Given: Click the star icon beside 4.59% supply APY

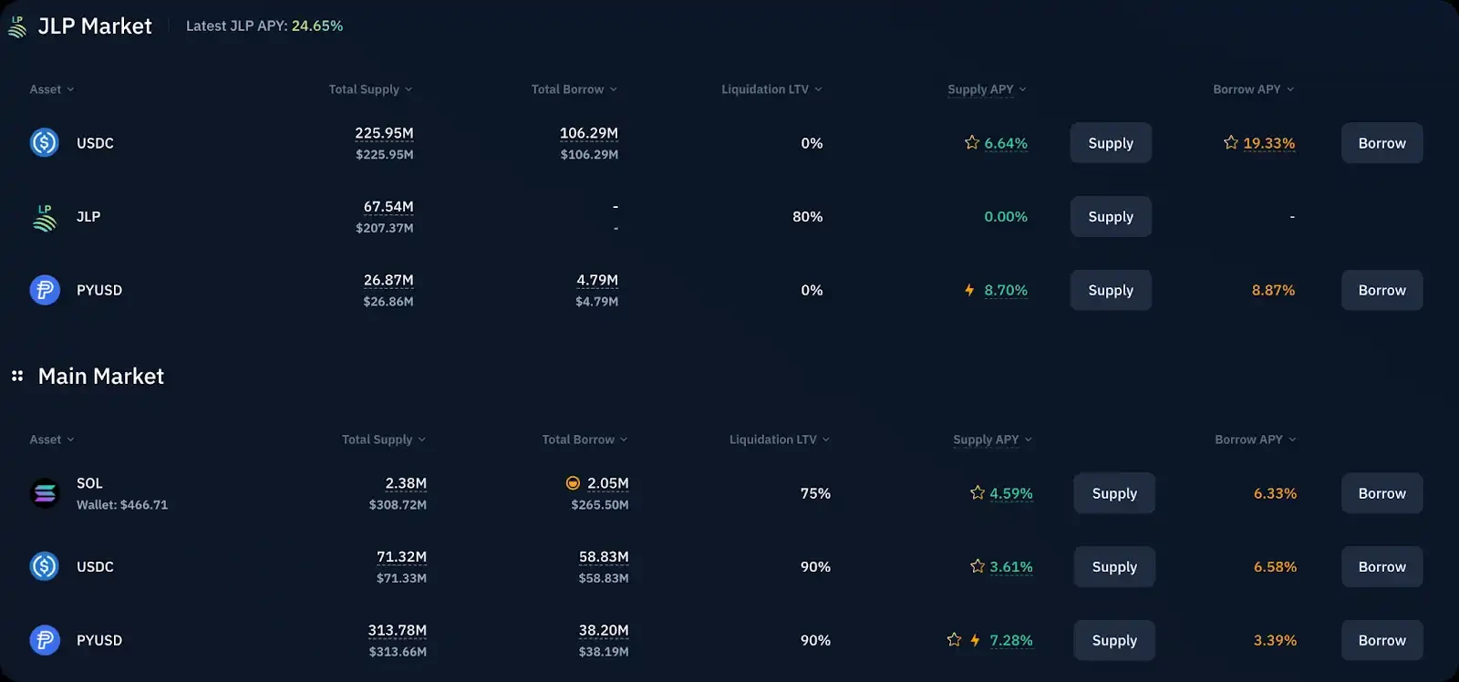Looking at the screenshot, I should pyautogui.click(x=978, y=492).
